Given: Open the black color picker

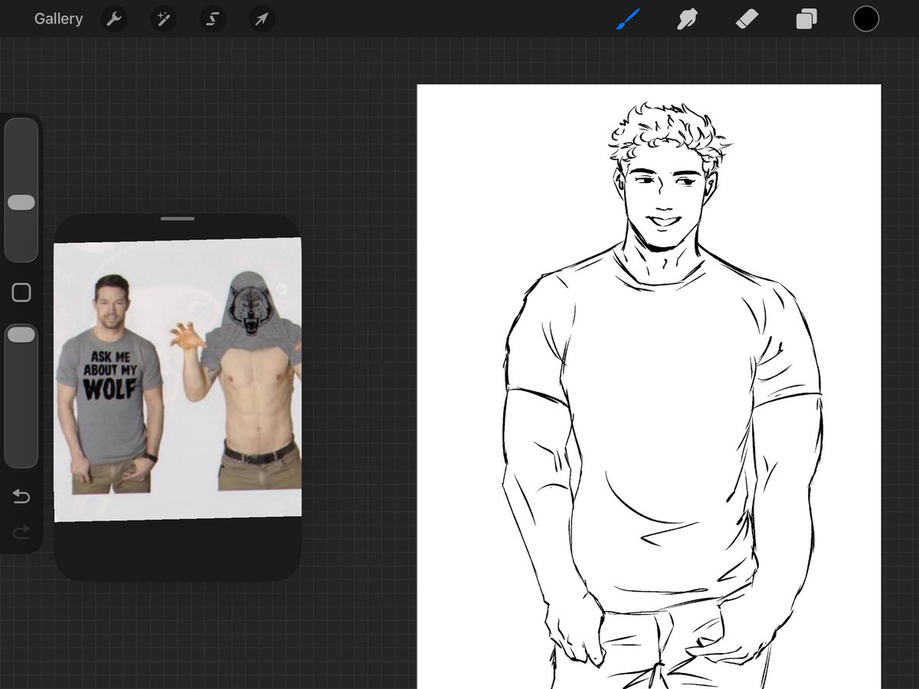Looking at the screenshot, I should pos(866,19).
